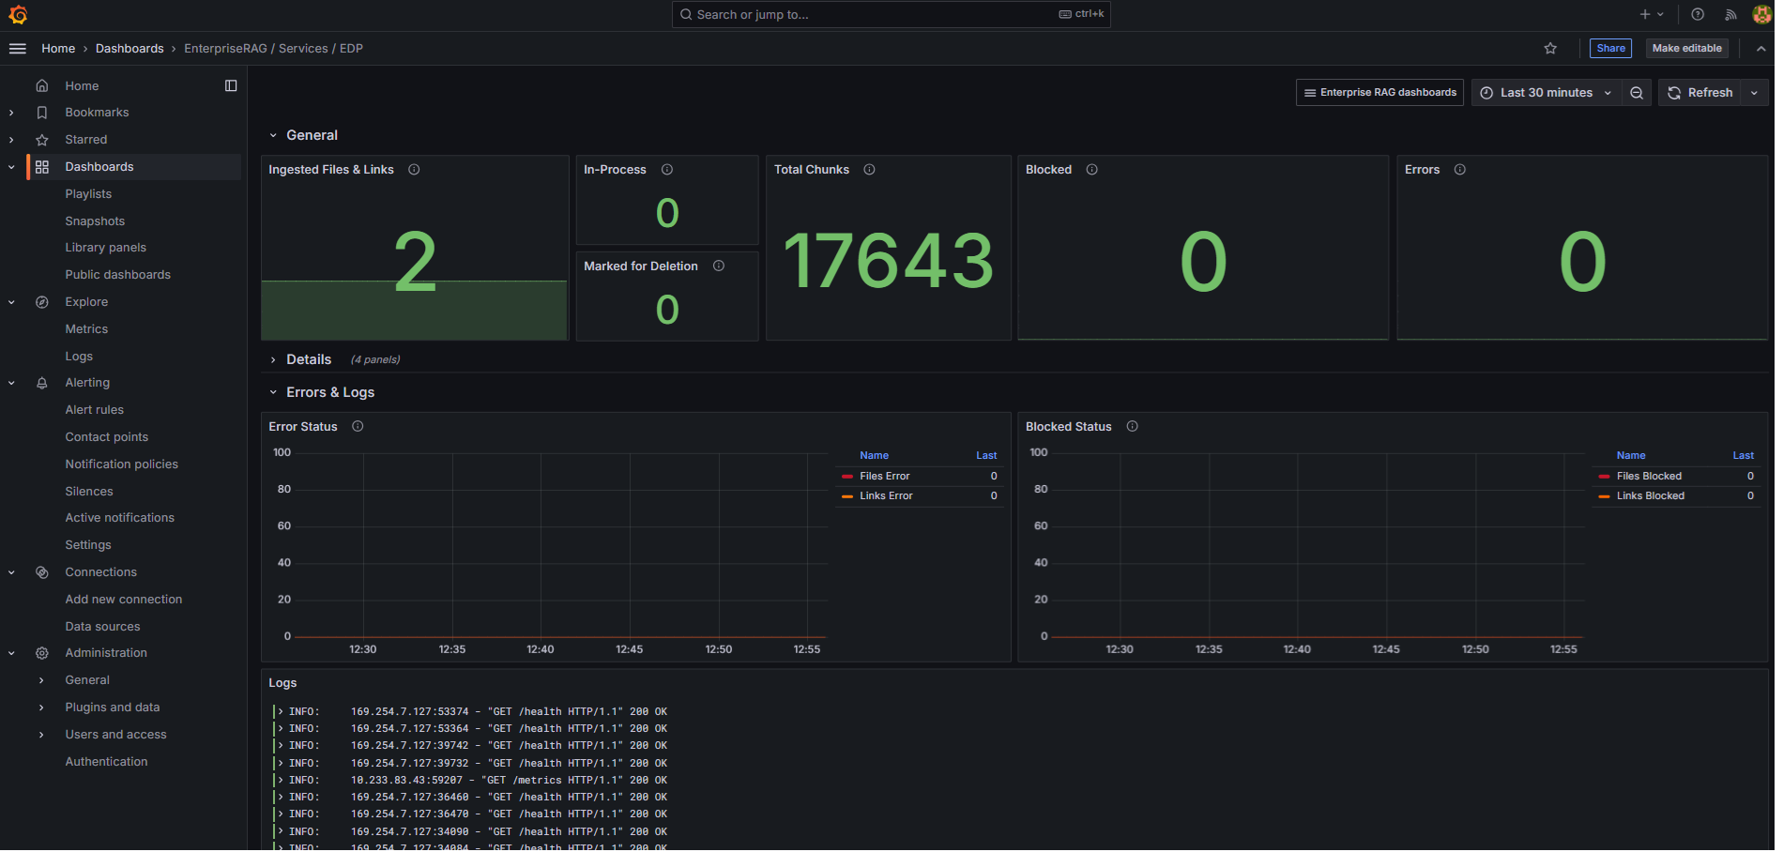Star this dashboard as favorite
This screenshot has width=1783, height=852.
[1550, 49]
